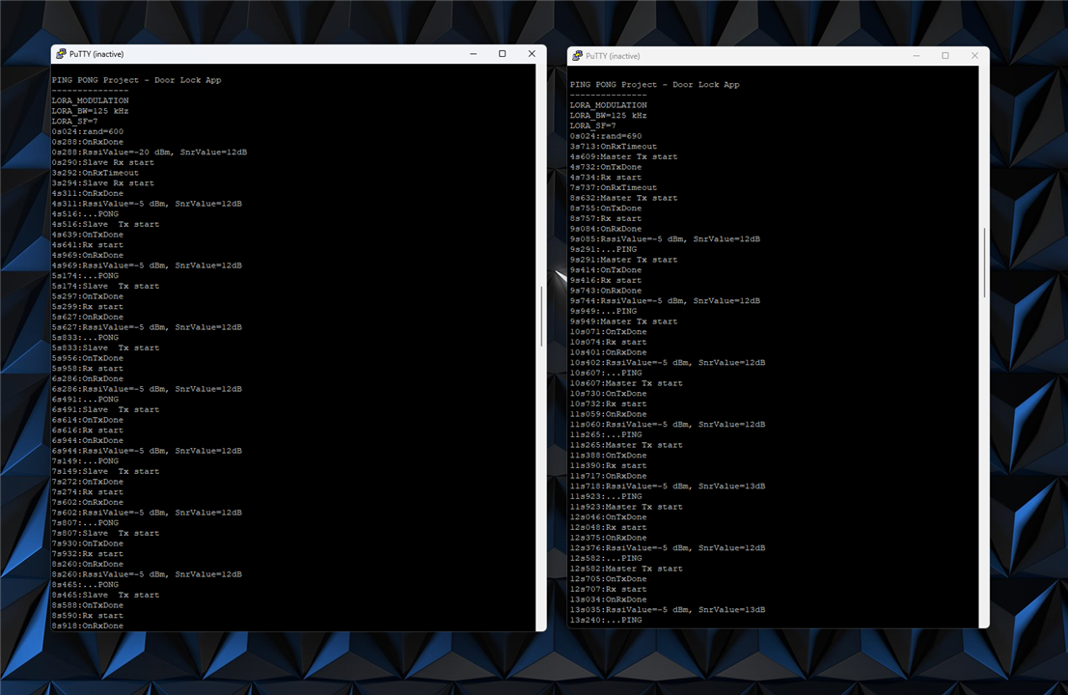This screenshot has width=1068, height=695.
Task: Maximize the left PuTTY window
Action: coord(502,54)
